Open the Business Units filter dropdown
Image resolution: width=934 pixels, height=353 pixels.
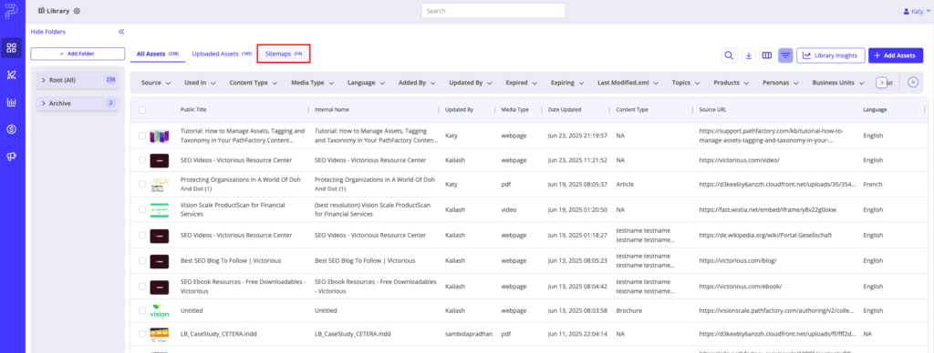[838, 83]
